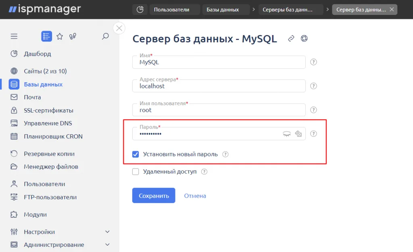
Task: Focus the Имя input field
Action: [x=219, y=62]
